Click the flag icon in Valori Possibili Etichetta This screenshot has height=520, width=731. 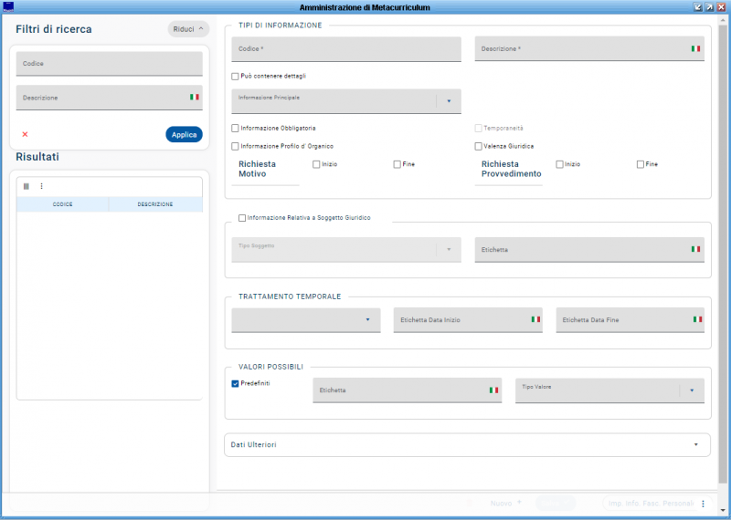(x=493, y=390)
